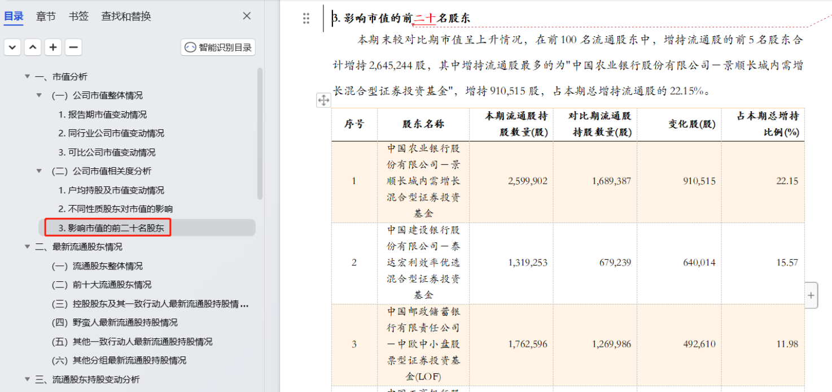Click cell value 1,689,387
The image size is (832, 392).
pos(612,181)
